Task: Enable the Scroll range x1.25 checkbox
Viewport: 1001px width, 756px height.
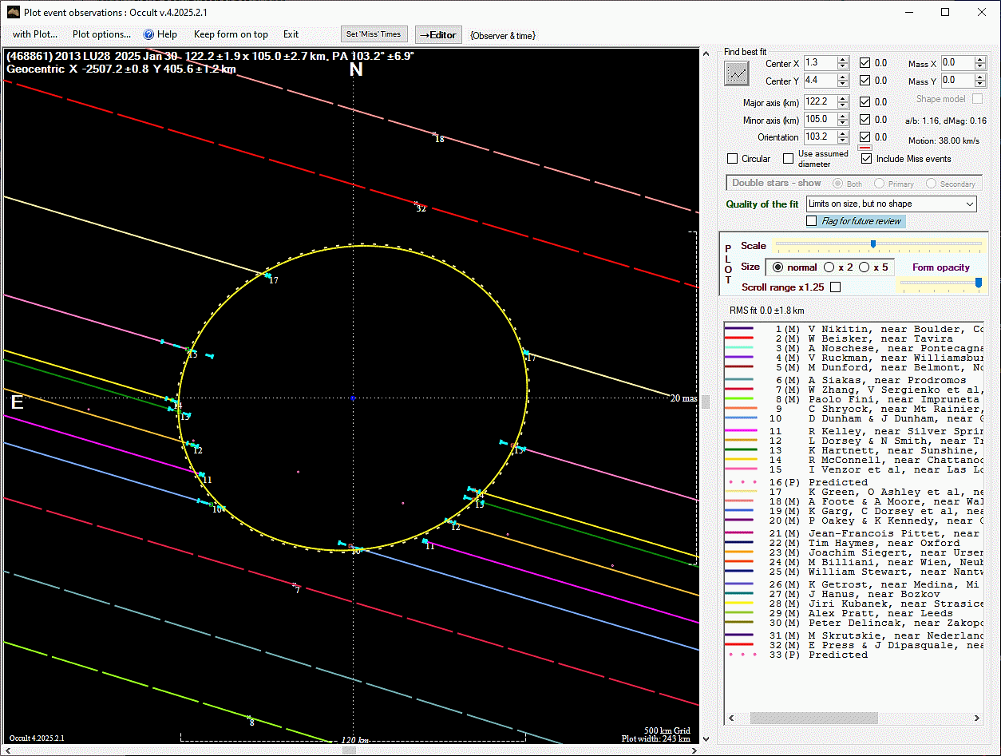Action: tap(836, 287)
